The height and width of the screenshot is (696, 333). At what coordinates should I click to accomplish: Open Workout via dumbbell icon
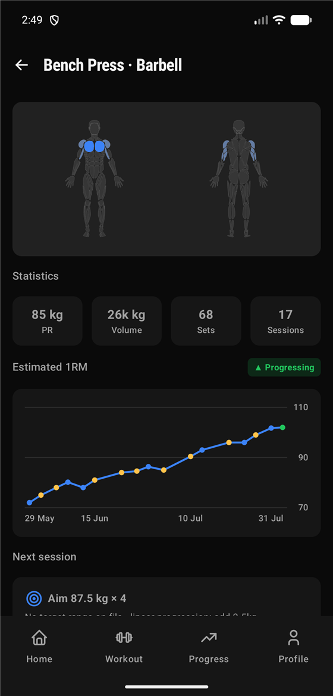(x=124, y=638)
